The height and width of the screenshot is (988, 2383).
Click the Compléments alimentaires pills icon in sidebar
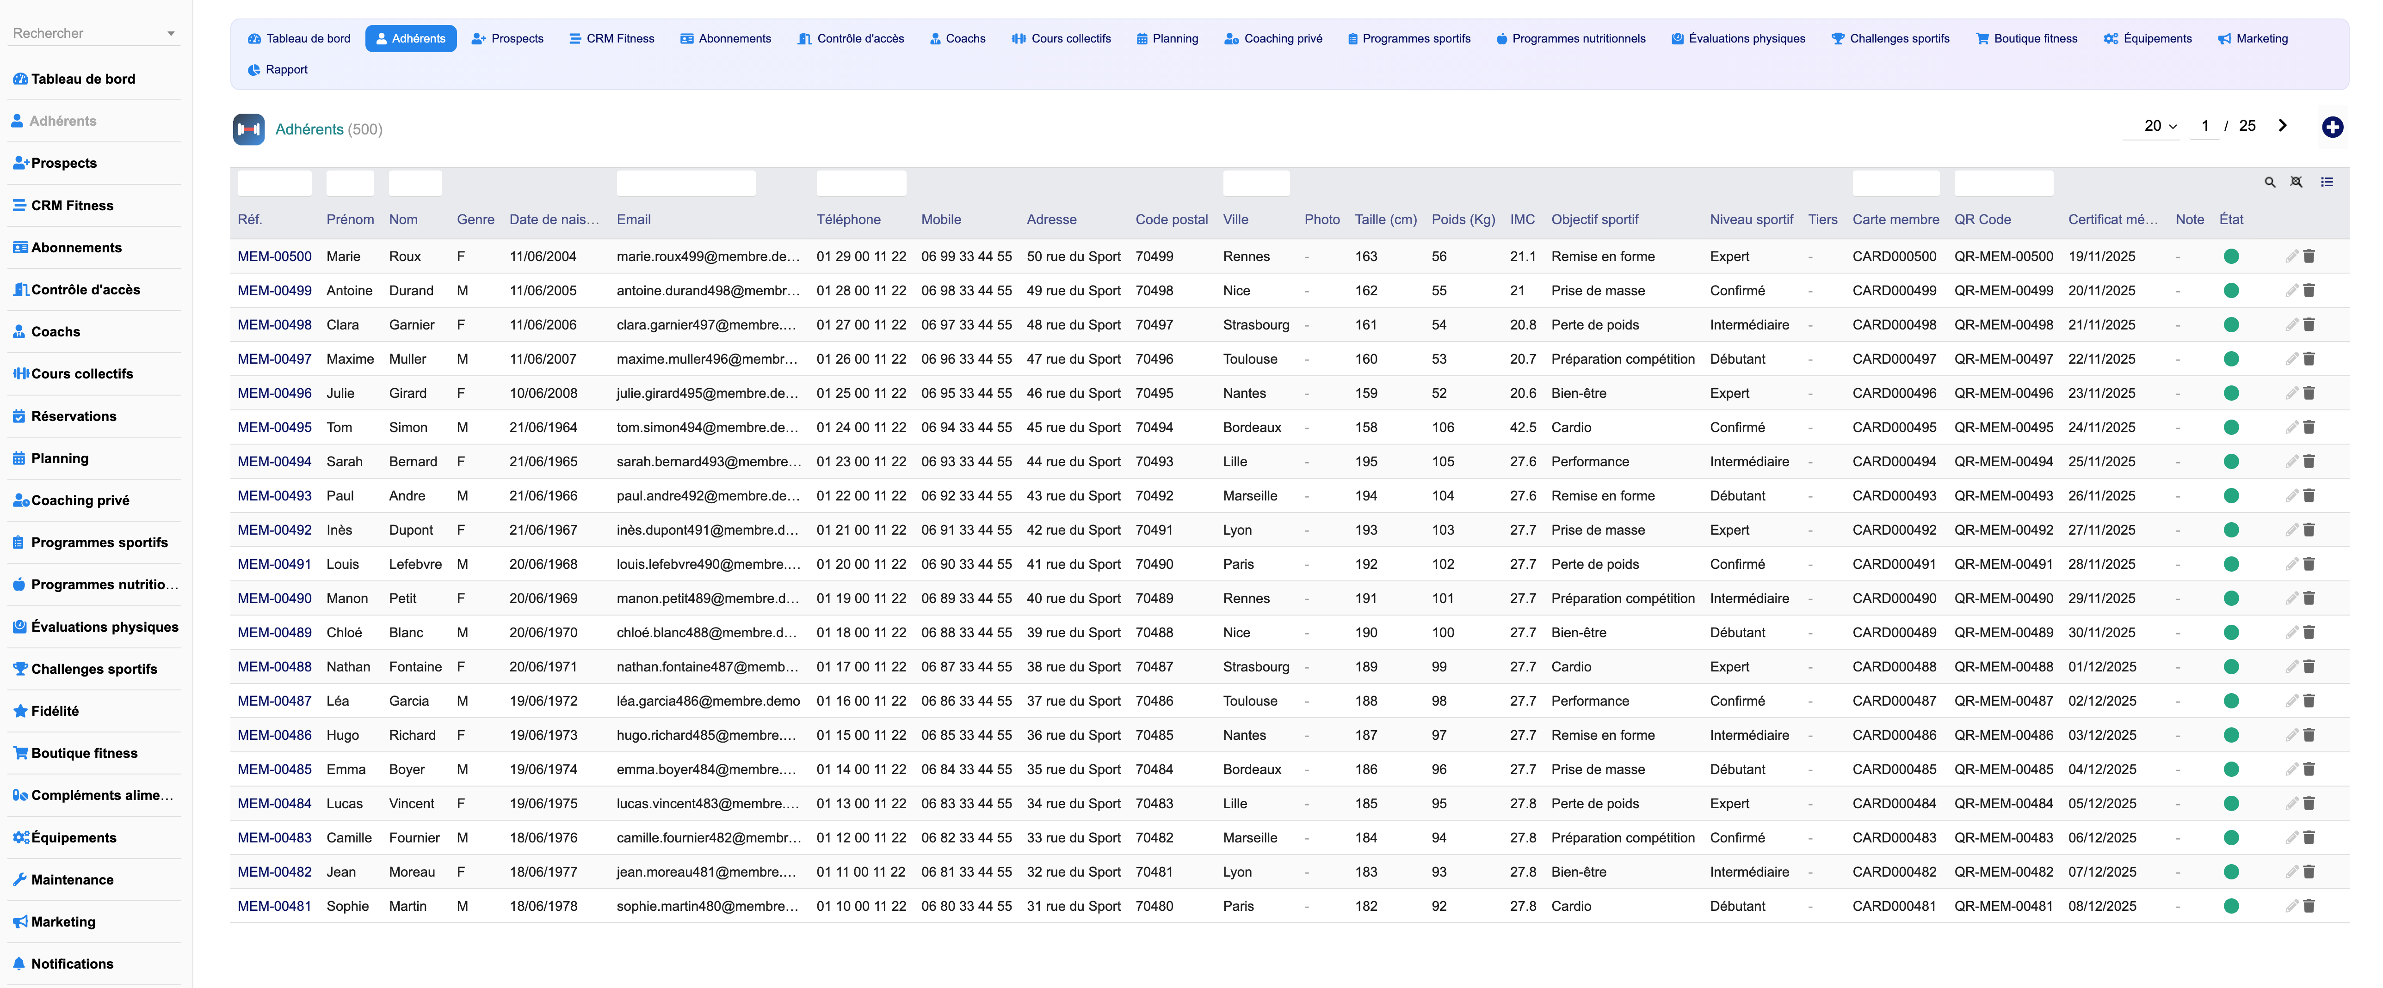pos(20,795)
